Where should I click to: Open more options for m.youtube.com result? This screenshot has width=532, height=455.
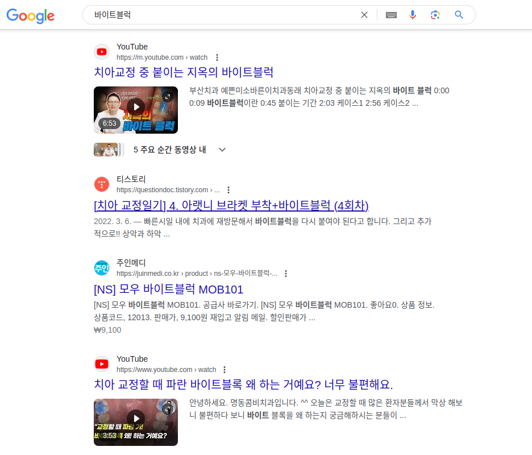pos(217,57)
